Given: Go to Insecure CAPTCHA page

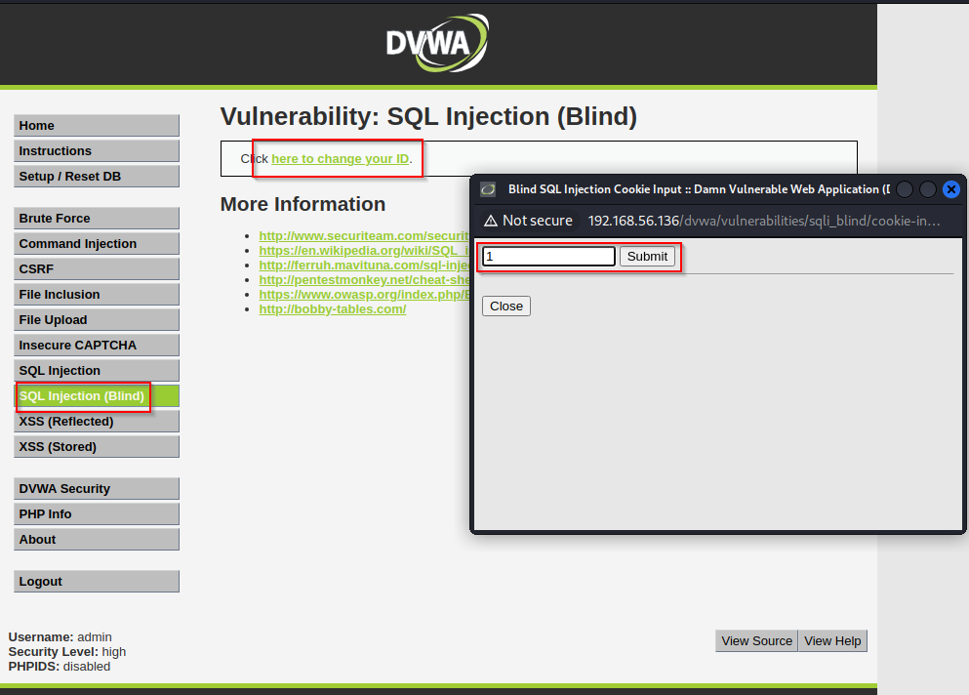Looking at the screenshot, I should coord(97,345).
